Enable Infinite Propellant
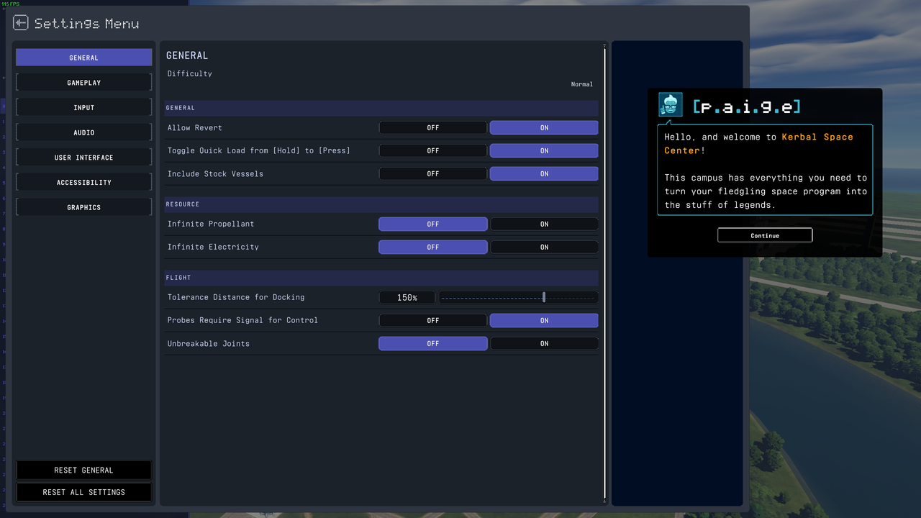The height and width of the screenshot is (518, 921). point(544,224)
